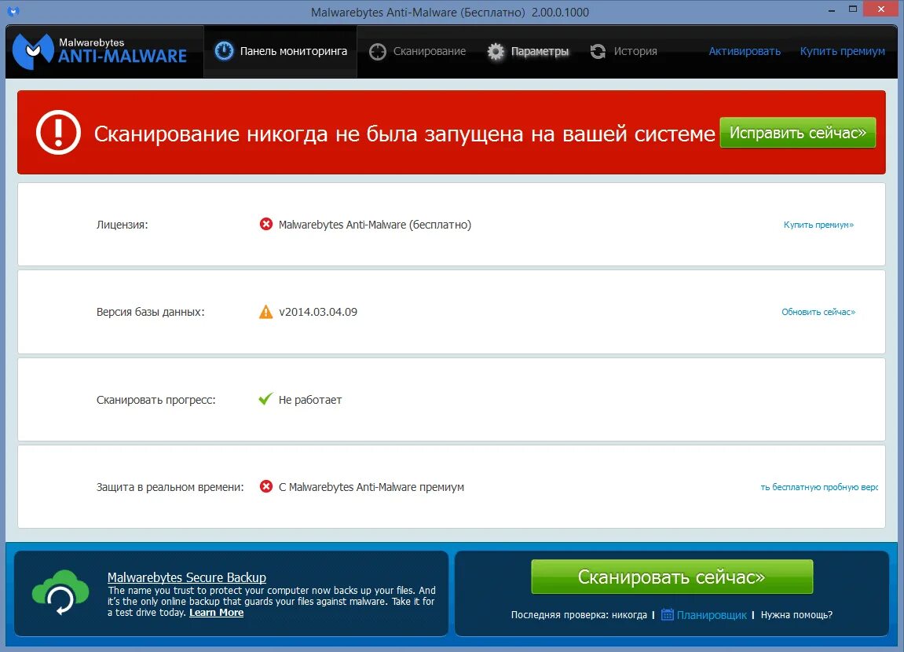Screen dimensions: 904x652
Task: Close the Malwarebytes window
Action: pyautogui.click(x=881, y=9)
